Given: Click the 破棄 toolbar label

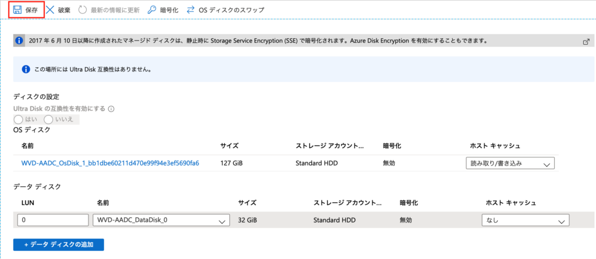Looking at the screenshot, I should coord(64,10).
